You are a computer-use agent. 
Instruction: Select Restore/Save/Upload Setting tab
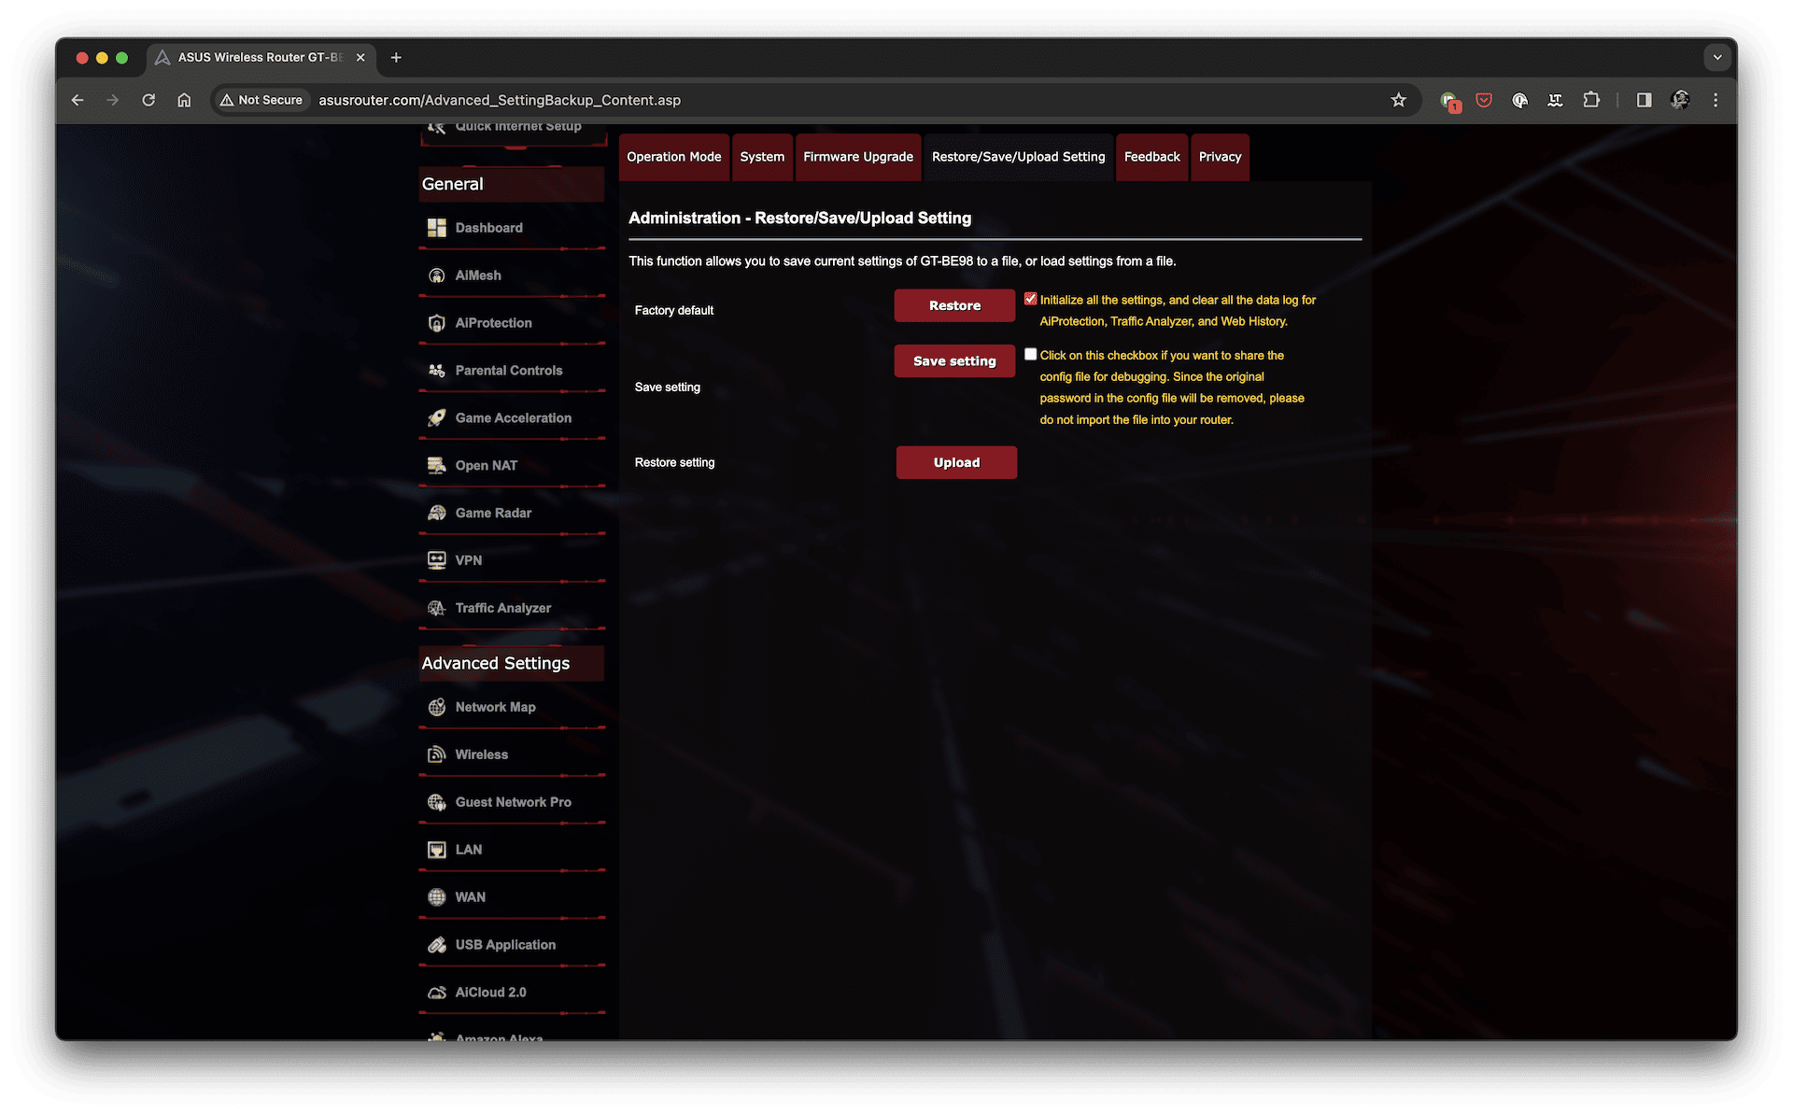[x=1019, y=157]
